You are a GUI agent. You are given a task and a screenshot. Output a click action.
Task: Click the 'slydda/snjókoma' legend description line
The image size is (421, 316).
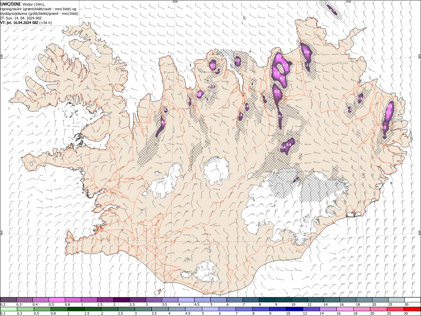pyautogui.click(x=39, y=13)
